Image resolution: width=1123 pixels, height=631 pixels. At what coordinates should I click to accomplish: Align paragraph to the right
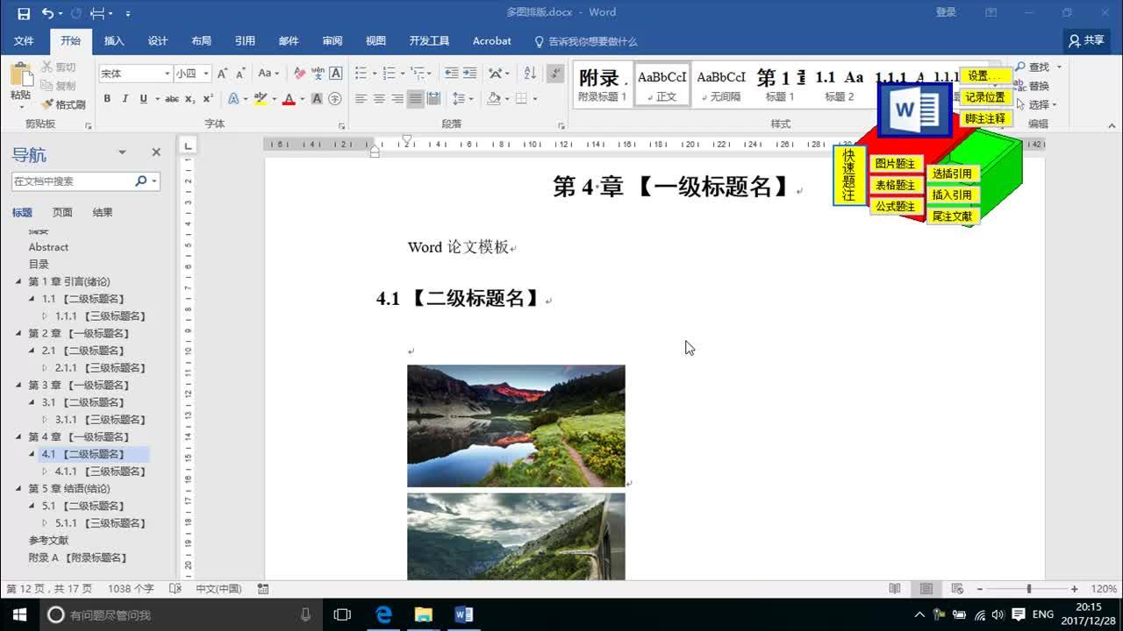(397, 99)
